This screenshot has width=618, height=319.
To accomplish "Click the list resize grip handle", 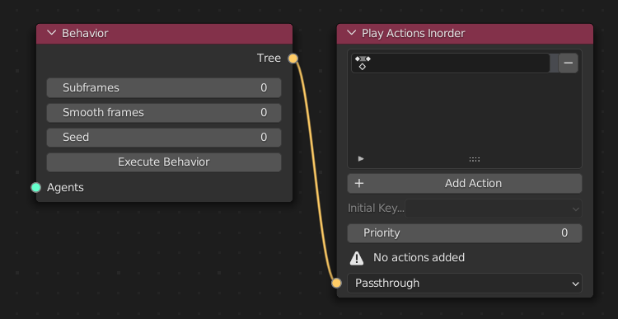I will [x=474, y=159].
